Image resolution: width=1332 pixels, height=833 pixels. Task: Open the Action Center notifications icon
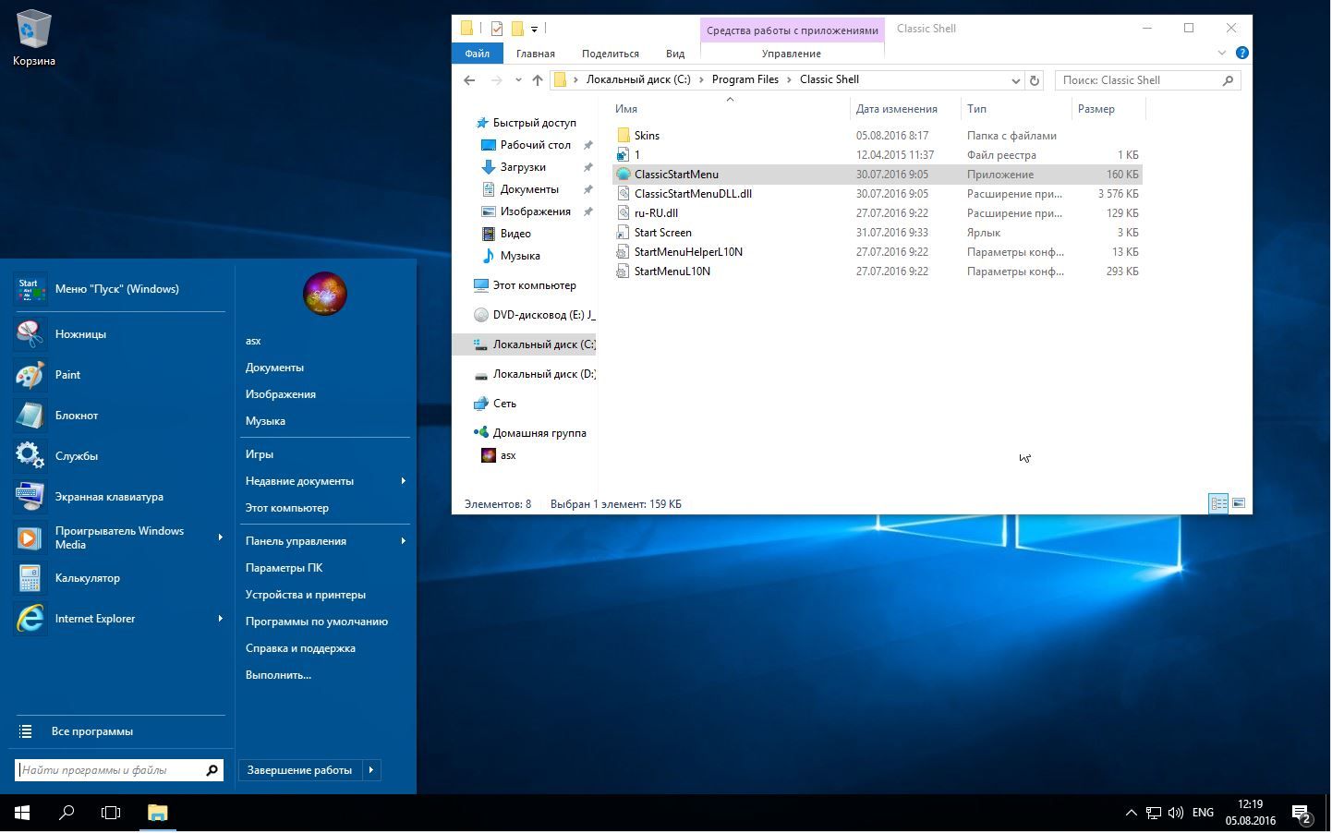pos(1302,814)
